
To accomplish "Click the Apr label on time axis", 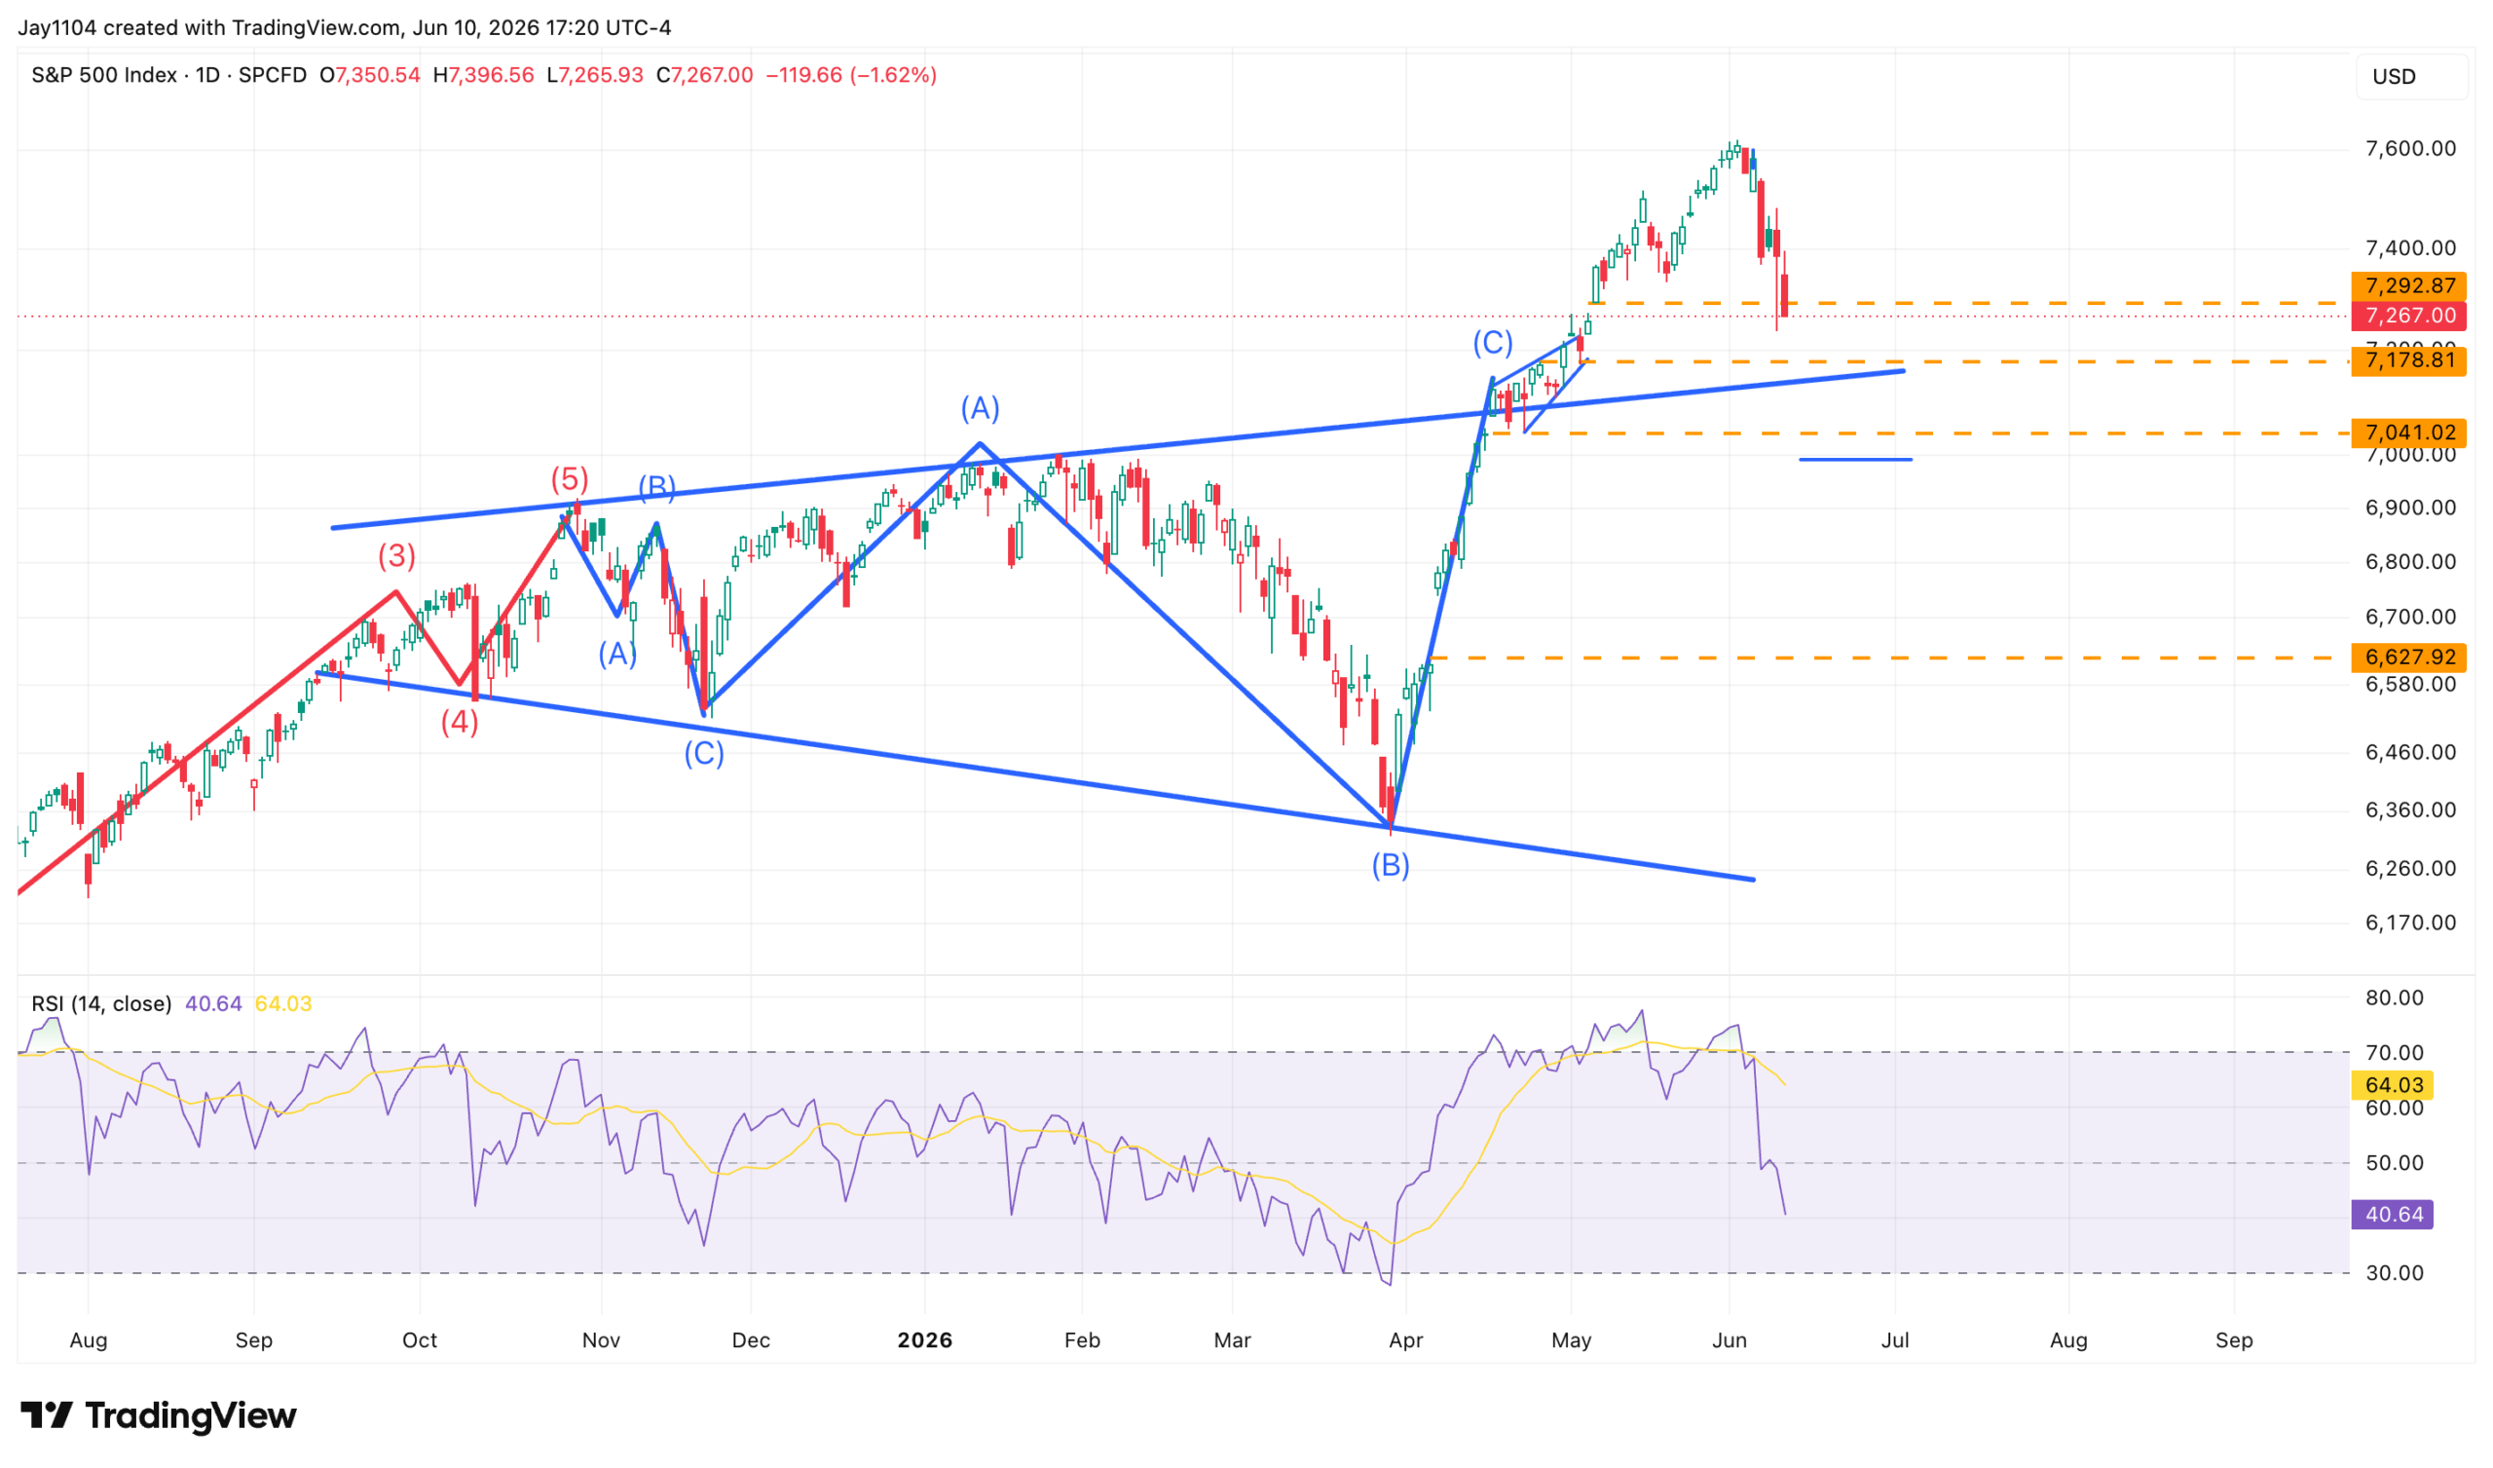I will tap(1406, 1340).
